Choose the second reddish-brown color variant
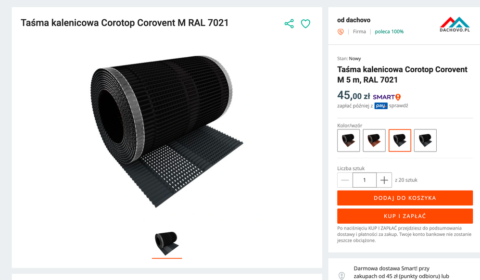 tap(374, 140)
